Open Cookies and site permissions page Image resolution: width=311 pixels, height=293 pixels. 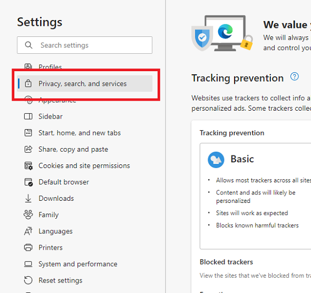(x=84, y=165)
